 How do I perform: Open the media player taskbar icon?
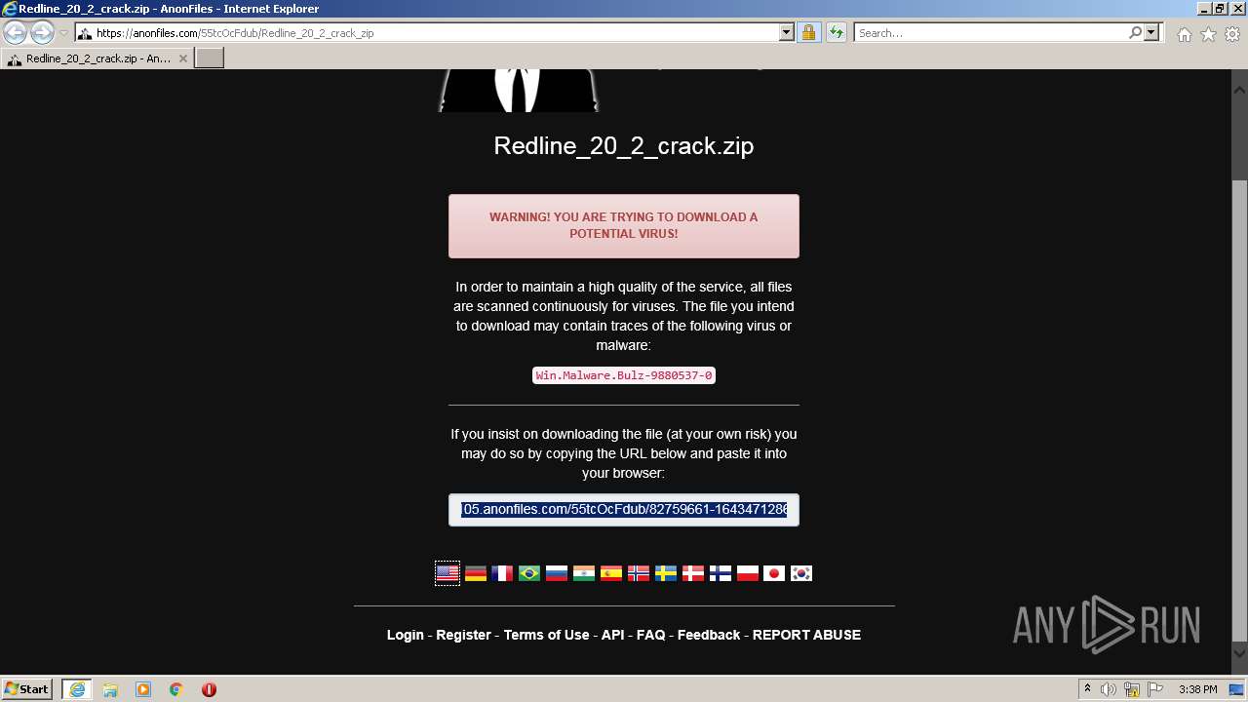tap(143, 689)
